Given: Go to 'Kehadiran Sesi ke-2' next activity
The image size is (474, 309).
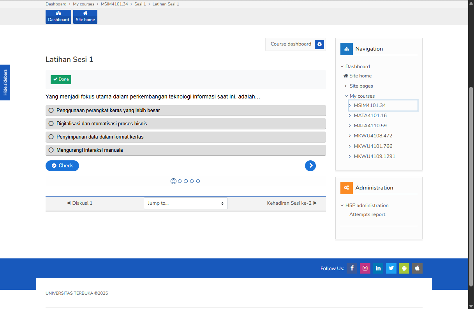Looking at the screenshot, I should (x=292, y=203).
